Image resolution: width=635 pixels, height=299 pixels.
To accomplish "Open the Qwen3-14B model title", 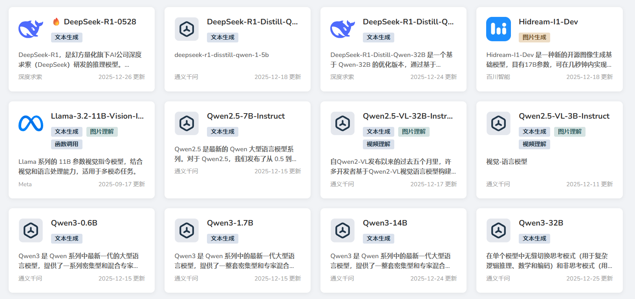I will pyautogui.click(x=385, y=223).
